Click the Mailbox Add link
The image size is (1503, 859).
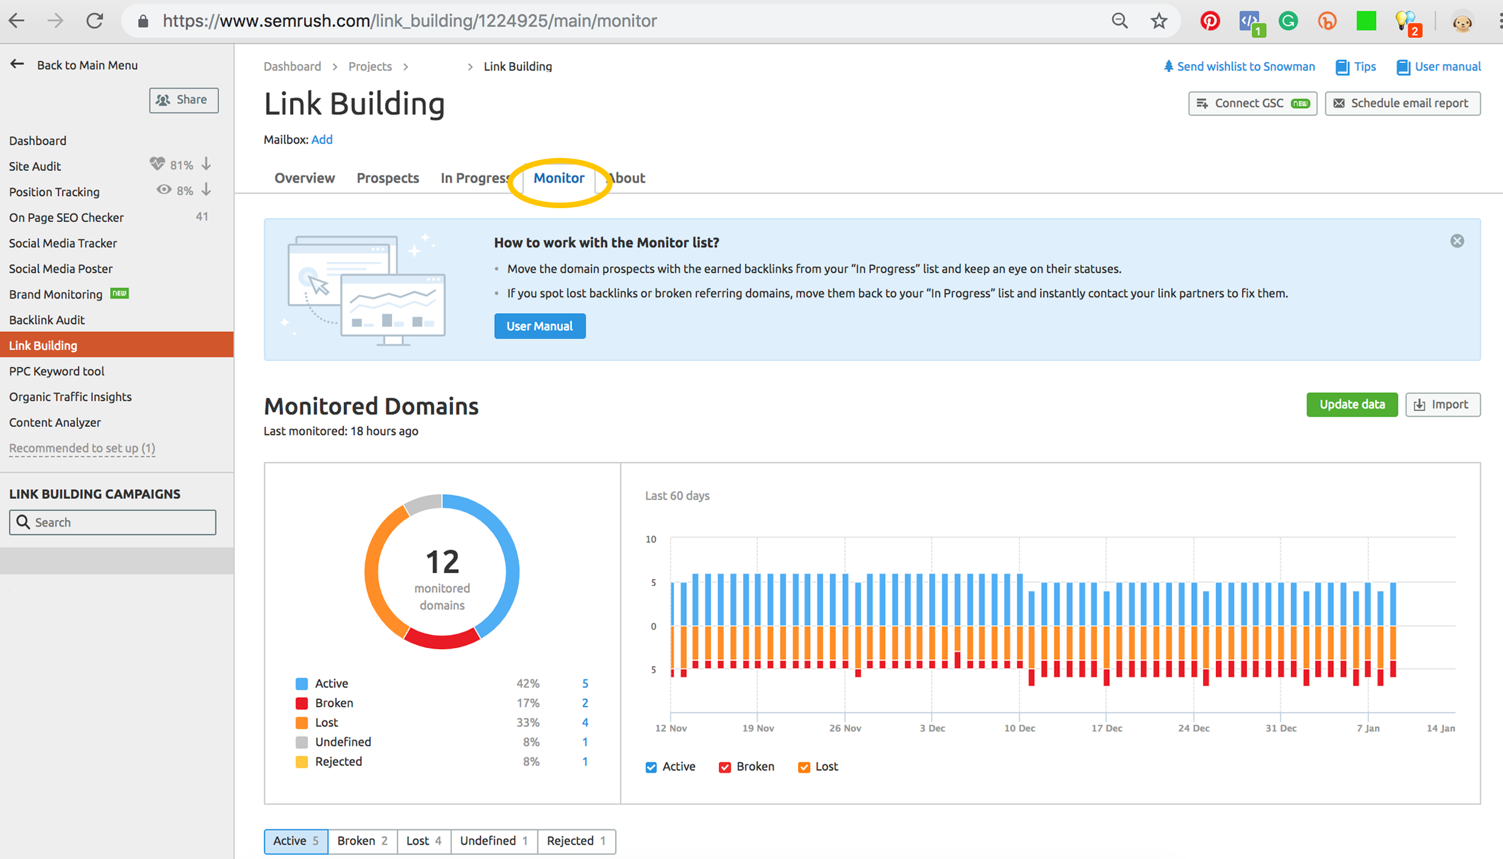pos(322,139)
